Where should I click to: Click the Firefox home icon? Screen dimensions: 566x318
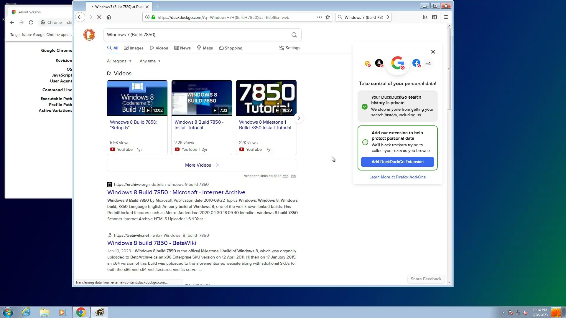109,17
